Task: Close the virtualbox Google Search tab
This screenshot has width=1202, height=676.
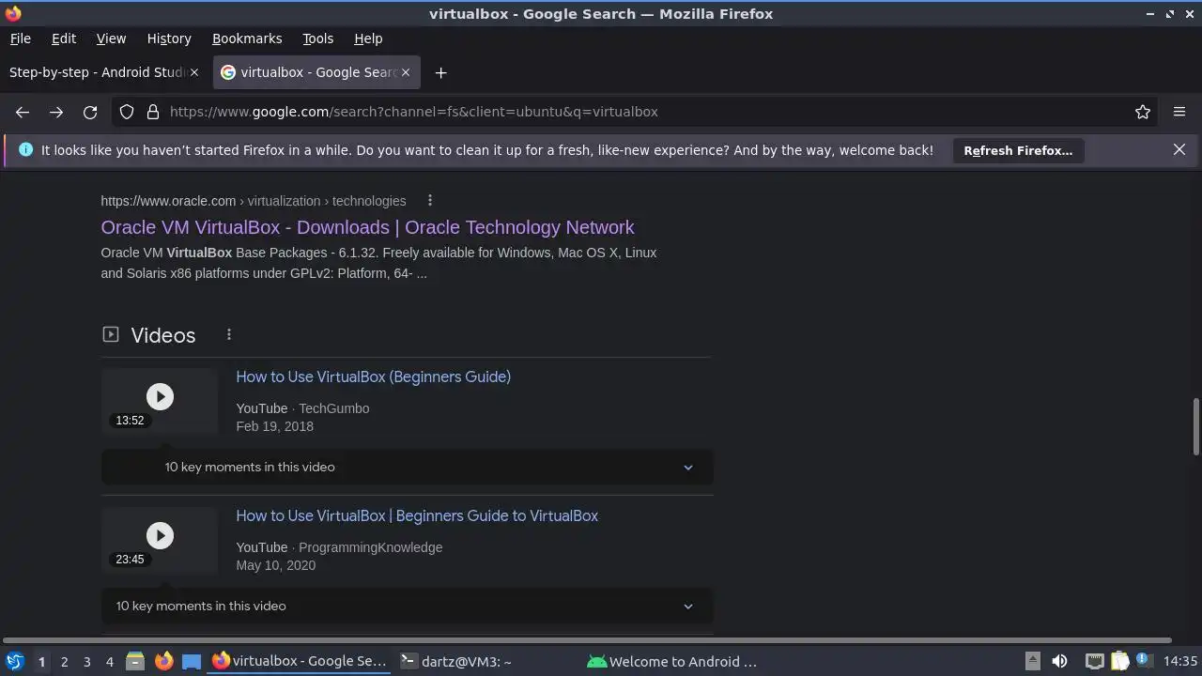Action: (407, 72)
